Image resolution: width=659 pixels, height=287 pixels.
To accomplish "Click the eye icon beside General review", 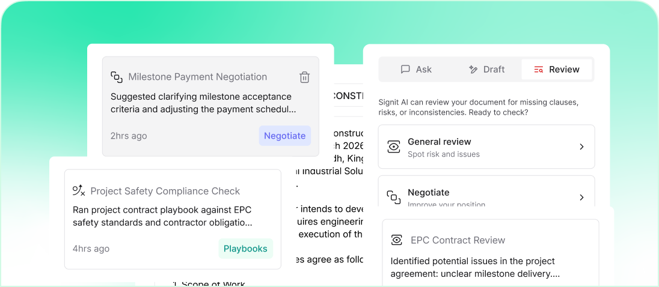I will 394,147.
